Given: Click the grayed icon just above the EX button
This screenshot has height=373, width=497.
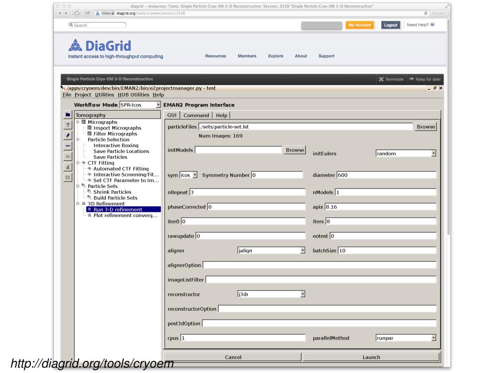Looking at the screenshot, I should click(x=68, y=167).
